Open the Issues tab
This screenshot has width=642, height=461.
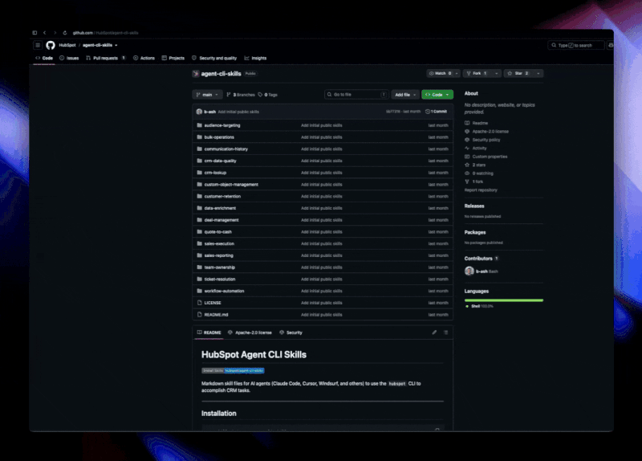click(69, 58)
